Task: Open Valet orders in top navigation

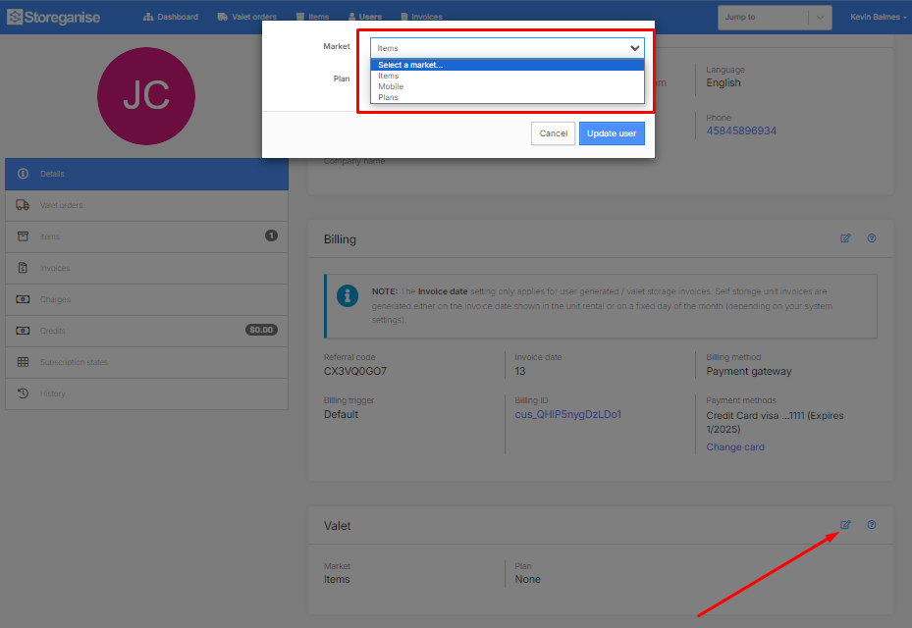Action: [x=247, y=17]
